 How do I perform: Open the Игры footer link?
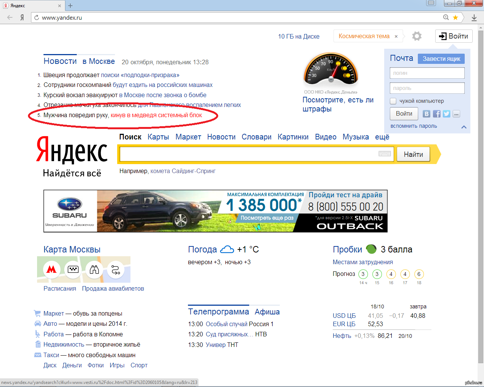(117, 365)
